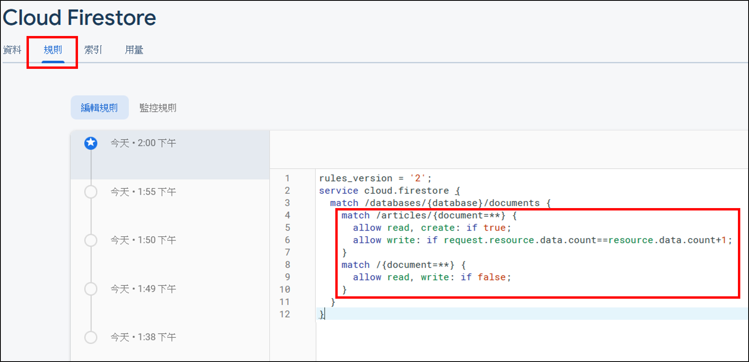
Task: Click line number 6 in the editor gutter
Action: [x=287, y=240]
